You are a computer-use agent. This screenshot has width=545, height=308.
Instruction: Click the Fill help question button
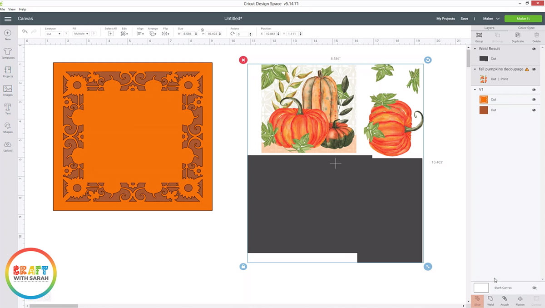click(x=94, y=34)
